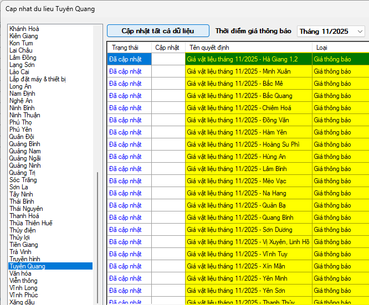Image resolution: width=369 pixels, height=305 pixels.
Task: Select the 'Hoàng Su Phì' row
Action: pyautogui.click(x=248, y=144)
